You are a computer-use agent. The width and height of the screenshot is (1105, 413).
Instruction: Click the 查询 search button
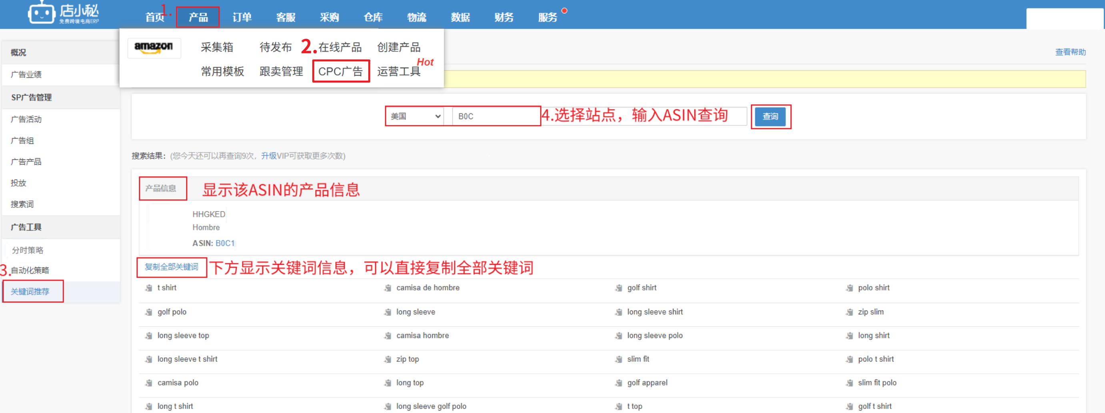[x=770, y=117]
